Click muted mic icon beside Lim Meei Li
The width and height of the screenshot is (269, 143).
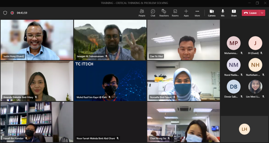pos(263,97)
